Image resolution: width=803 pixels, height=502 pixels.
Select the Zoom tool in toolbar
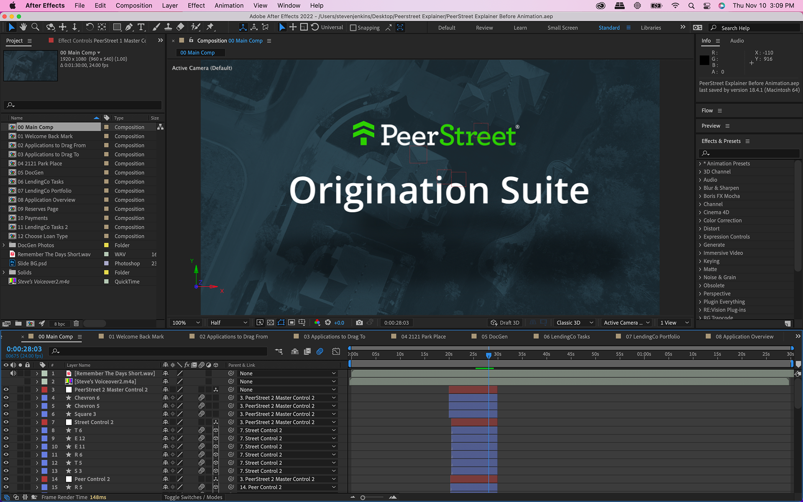click(x=36, y=27)
